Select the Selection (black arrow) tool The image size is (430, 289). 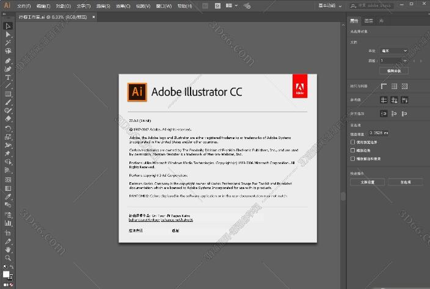[x=8, y=26]
